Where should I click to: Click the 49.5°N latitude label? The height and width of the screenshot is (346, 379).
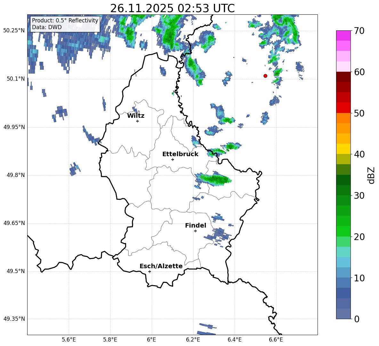16,271
